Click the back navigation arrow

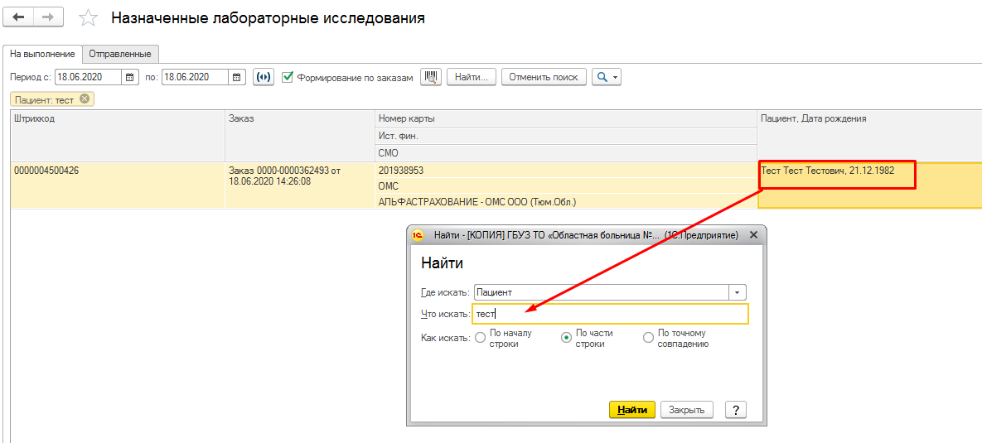pyautogui.click(x=19, y=17)
